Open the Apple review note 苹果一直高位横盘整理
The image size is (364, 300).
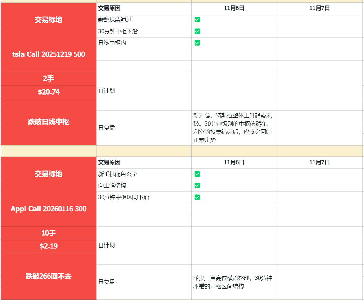pos(234,282)
